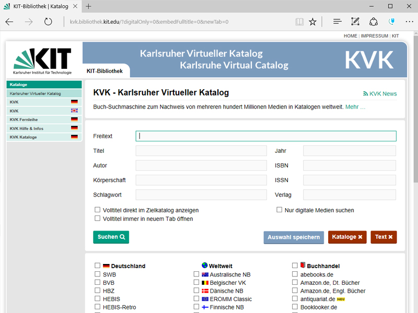Tick Nur digitale Medien suchen
Viewport: 418px width, 313px height.
[279, 210]
